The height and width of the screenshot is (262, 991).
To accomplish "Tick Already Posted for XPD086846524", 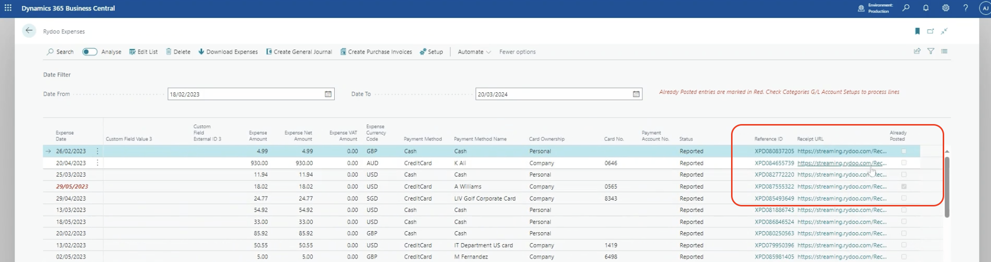I will (904, 222).
